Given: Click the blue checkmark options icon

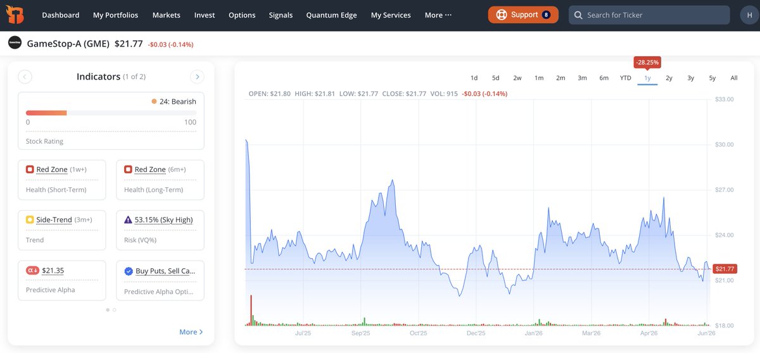Looking at the screenshot, I should [129, 271].
